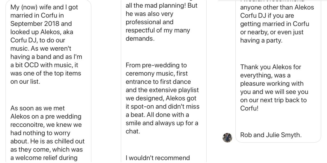Open the sender's profile picture avatar
The width and height of the screenshot is (327, 163).
click(x=227, y=138)
